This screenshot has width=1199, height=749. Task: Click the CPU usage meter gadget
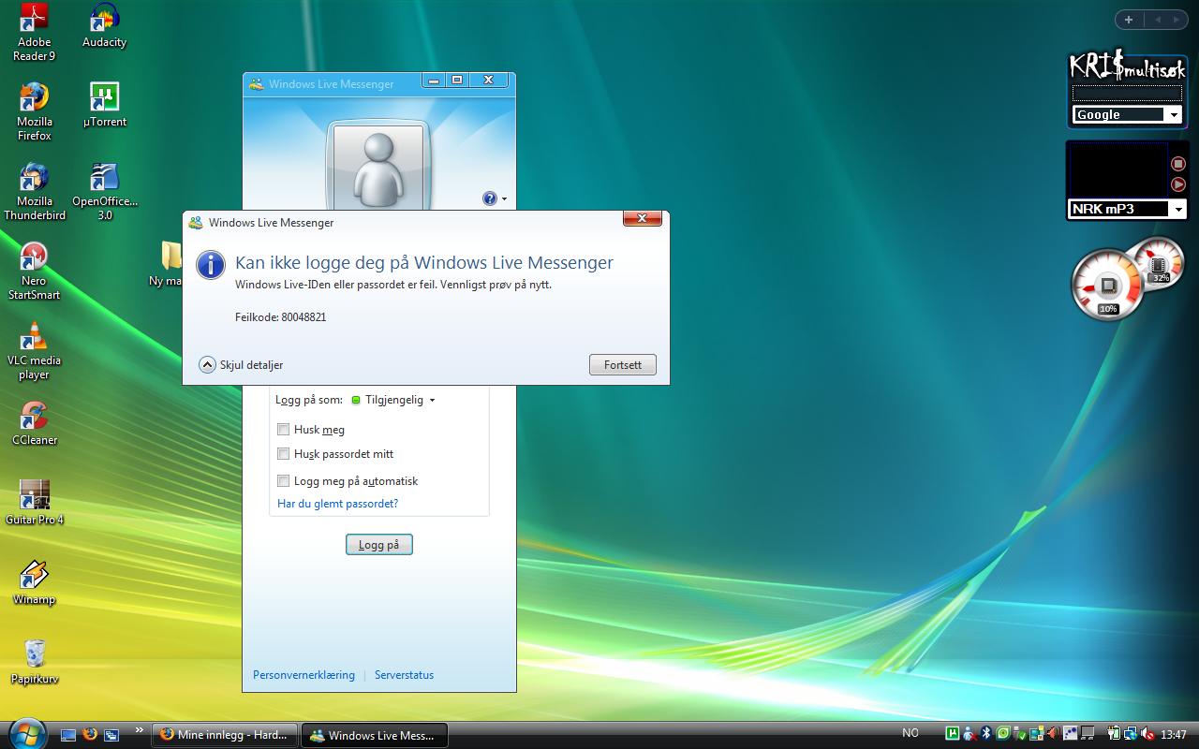(x=1108, y=285)
